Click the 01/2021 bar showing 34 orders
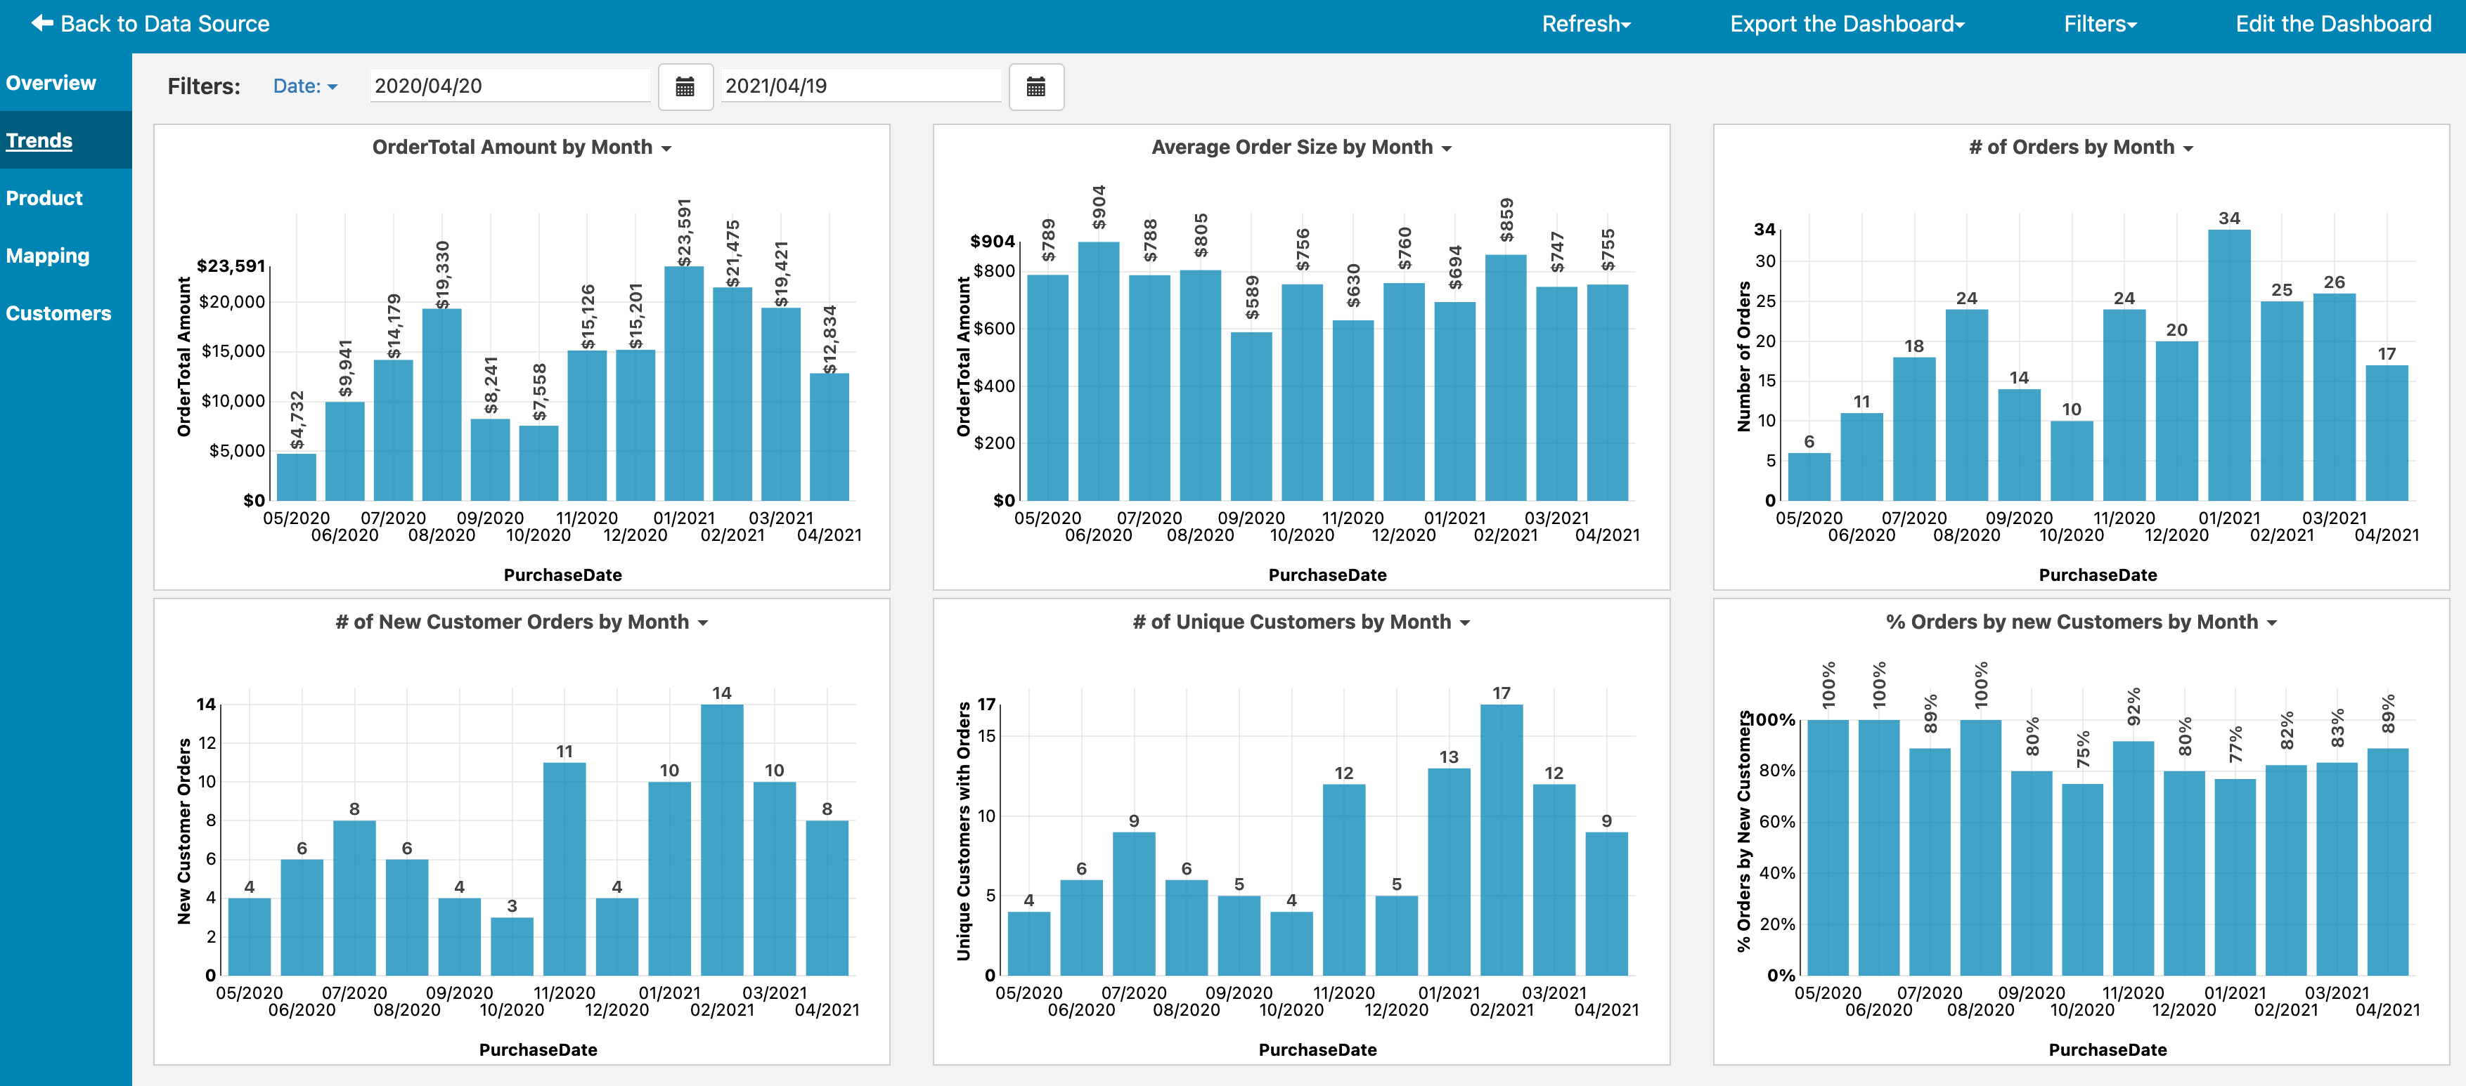2466x1086 pixels. (x=2228, y=364)
